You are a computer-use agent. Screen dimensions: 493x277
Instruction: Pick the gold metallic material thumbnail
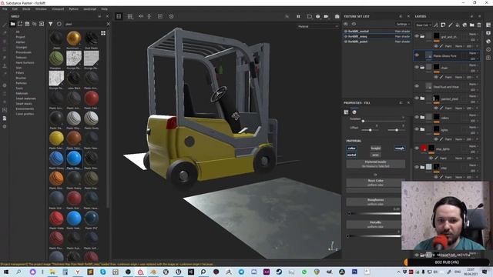[74, 38]
